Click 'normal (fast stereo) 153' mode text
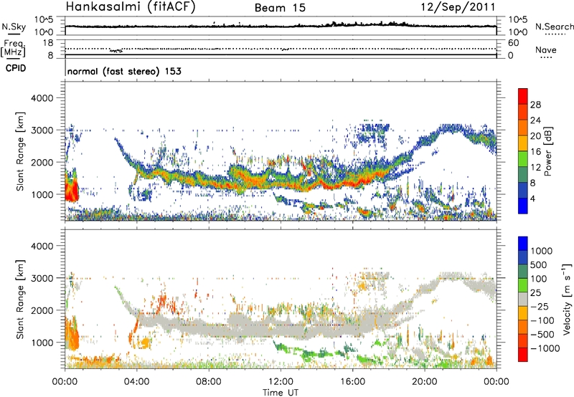The image size is (574, 397). click(x=124, y=71)
